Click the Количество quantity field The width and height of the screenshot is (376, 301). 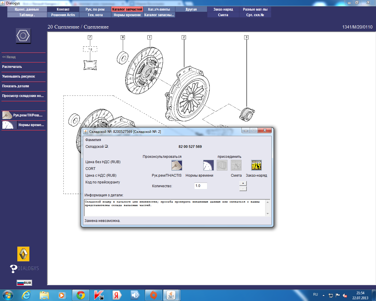pyautogui.click(x=201, y=186)
